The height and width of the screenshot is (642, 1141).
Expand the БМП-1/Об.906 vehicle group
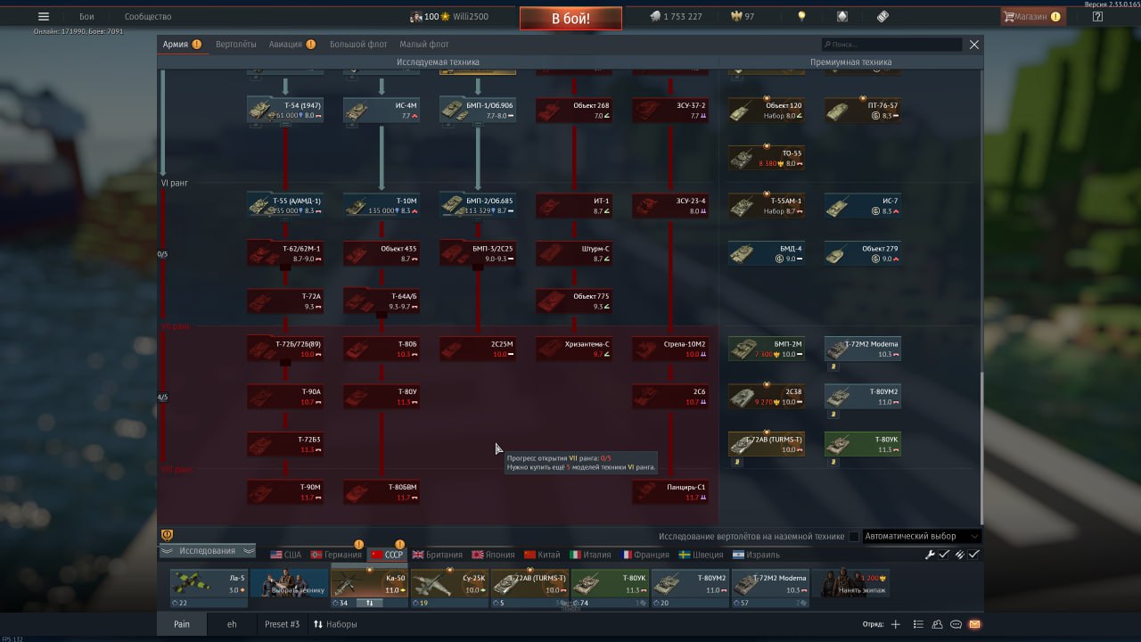[x=478, y=110]
